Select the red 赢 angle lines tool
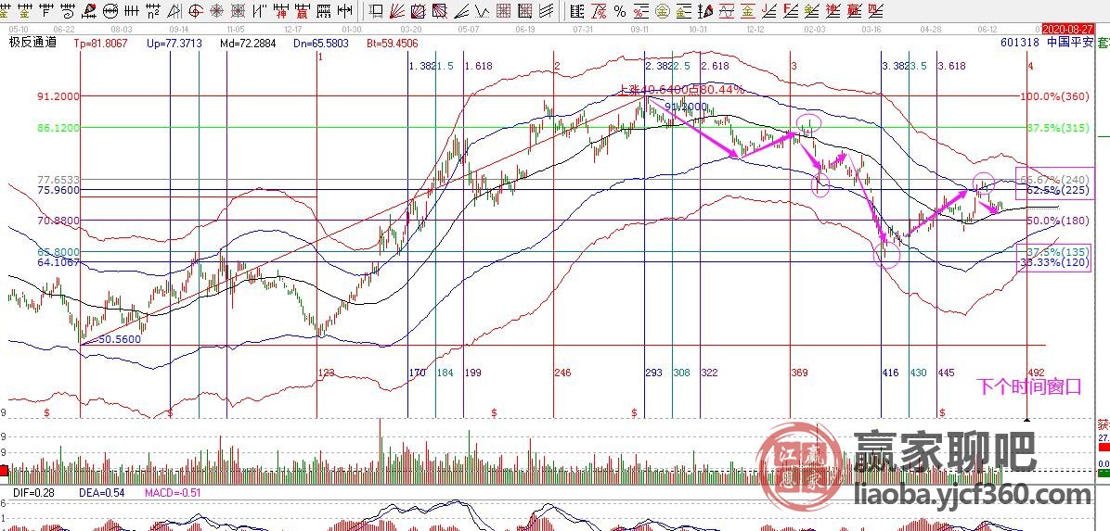1110x531 pixels. (855, 10)
